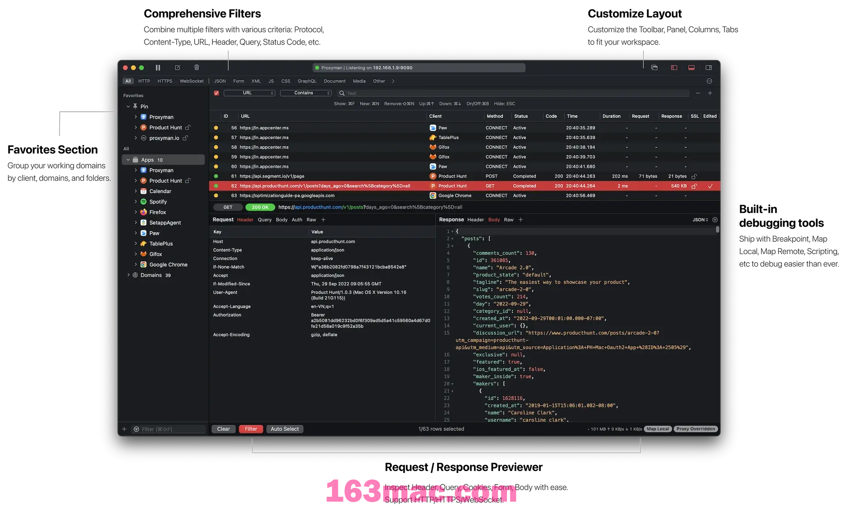Viewport: 848px width, 514px height.
Task: Click the lock icon next to proxyman.io
Action: coord(185,138)
